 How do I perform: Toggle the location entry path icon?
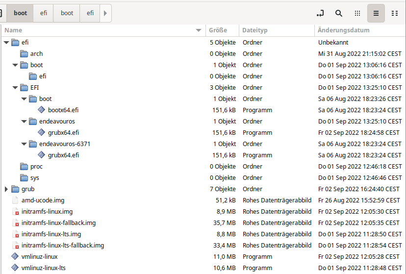320,13
